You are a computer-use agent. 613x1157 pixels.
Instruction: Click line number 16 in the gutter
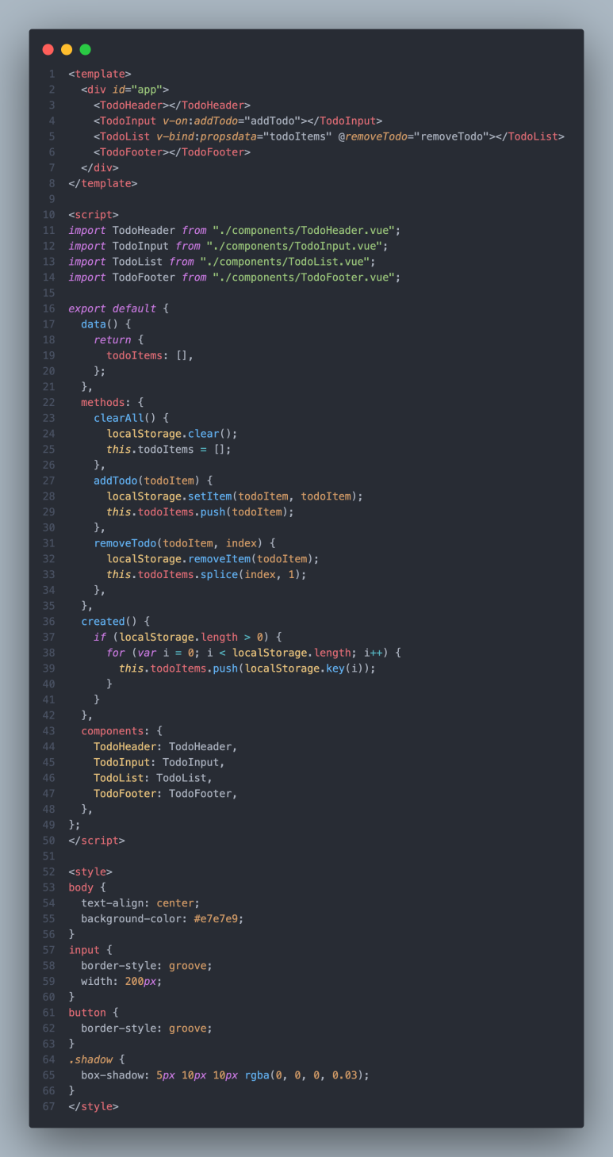click(49, 308)
